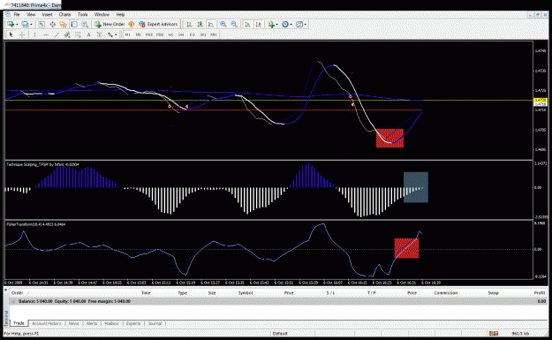This screenshot has width=552, height=340.
Task: Expand the New Chart dropdown arrow
Action: (x=17, y=25)
